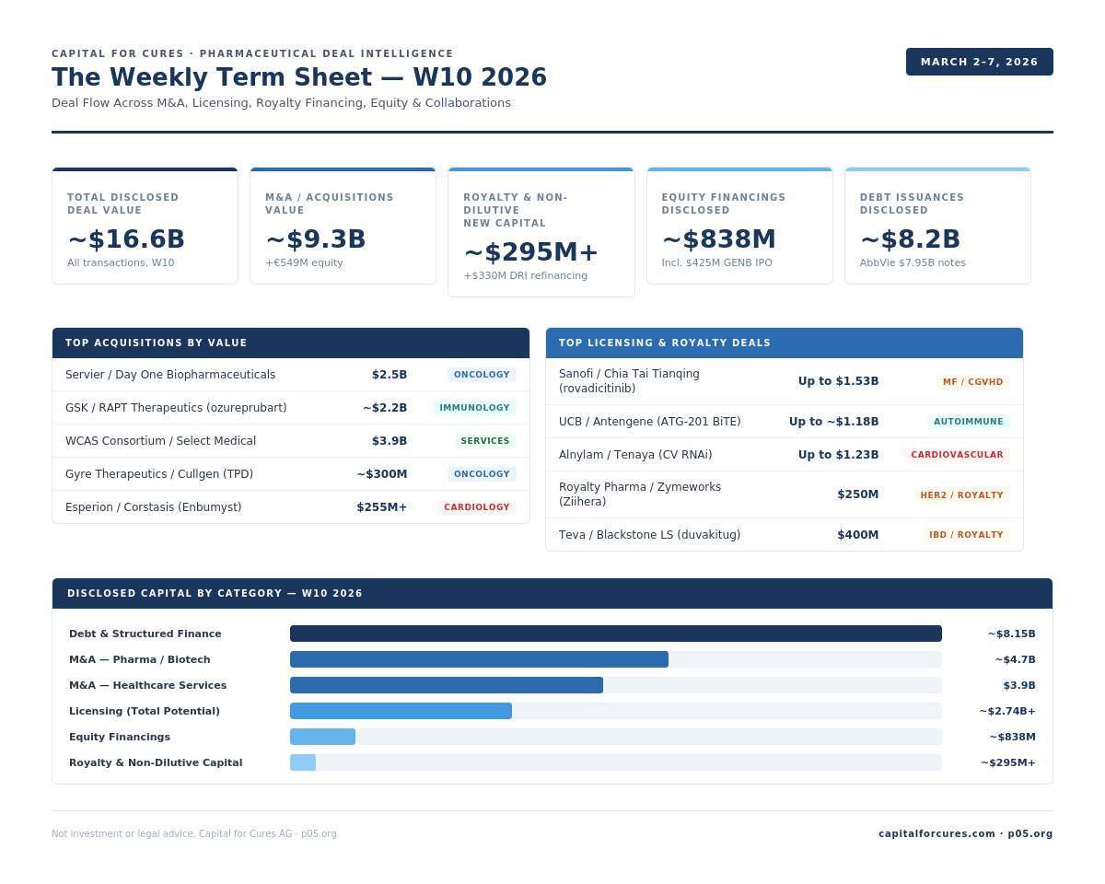Click the Licensing (Total Potential) bar

pyautogui.click(x=401, y=711)
